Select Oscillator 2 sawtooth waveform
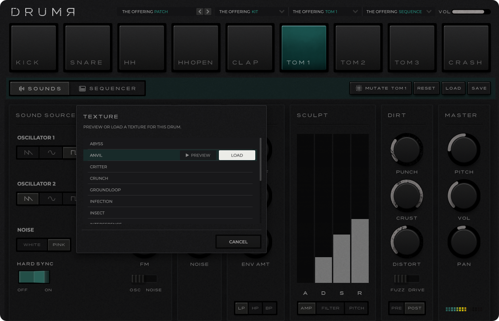499x321 pixels. tap(28, 199)
